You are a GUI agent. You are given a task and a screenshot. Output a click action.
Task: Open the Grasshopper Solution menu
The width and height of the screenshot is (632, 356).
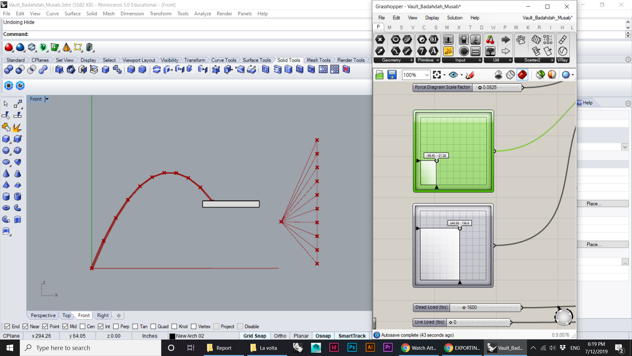[x=455, y=18]
